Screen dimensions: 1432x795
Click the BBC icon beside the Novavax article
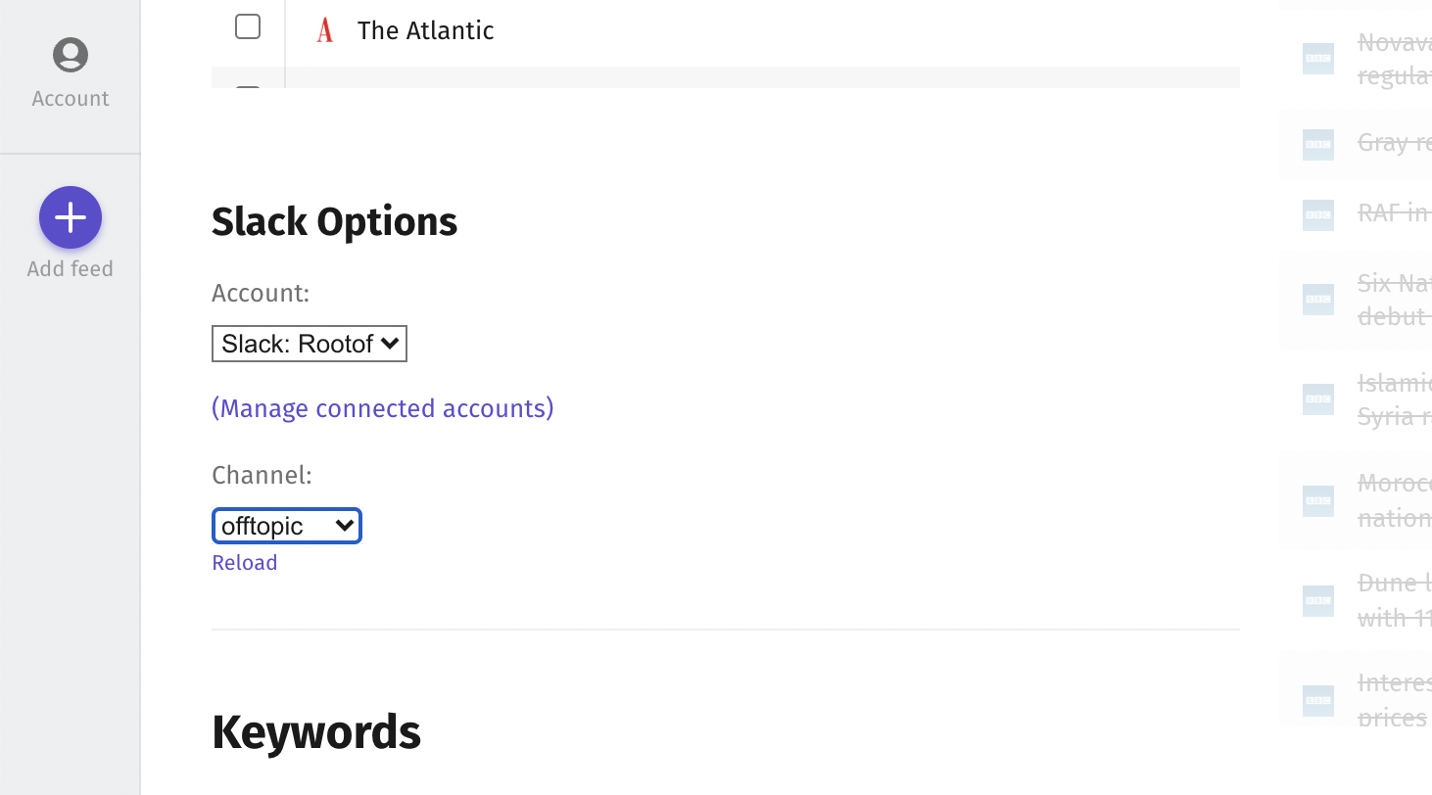[x=1317, y=59]
